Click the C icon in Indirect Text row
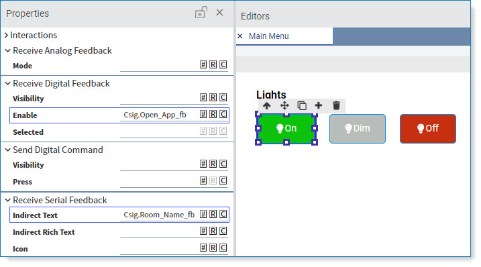Viewport: 481px width, 267px height. (223, 214)
